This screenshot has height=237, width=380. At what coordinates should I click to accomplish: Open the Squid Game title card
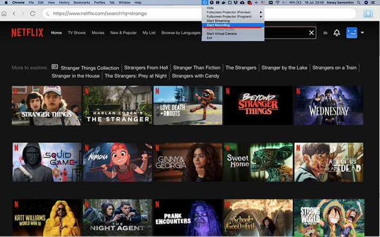click(47, 162)
